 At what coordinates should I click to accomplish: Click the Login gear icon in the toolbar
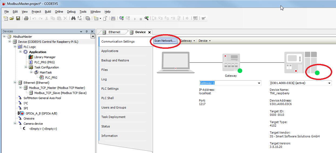click(121, 18)
